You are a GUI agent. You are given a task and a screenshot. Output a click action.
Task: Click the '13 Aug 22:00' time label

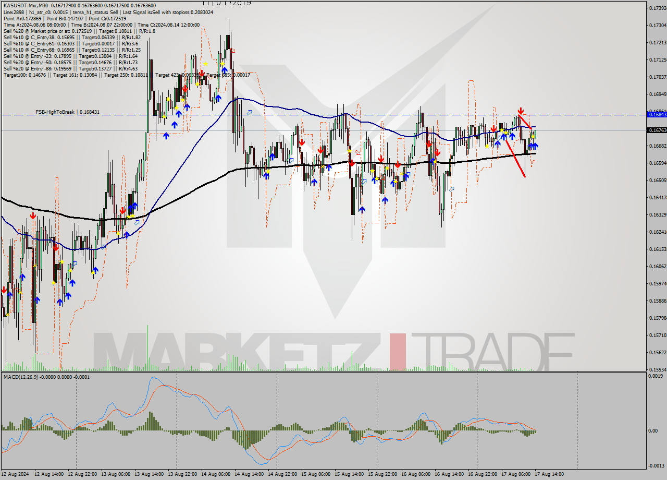[182, 474]
